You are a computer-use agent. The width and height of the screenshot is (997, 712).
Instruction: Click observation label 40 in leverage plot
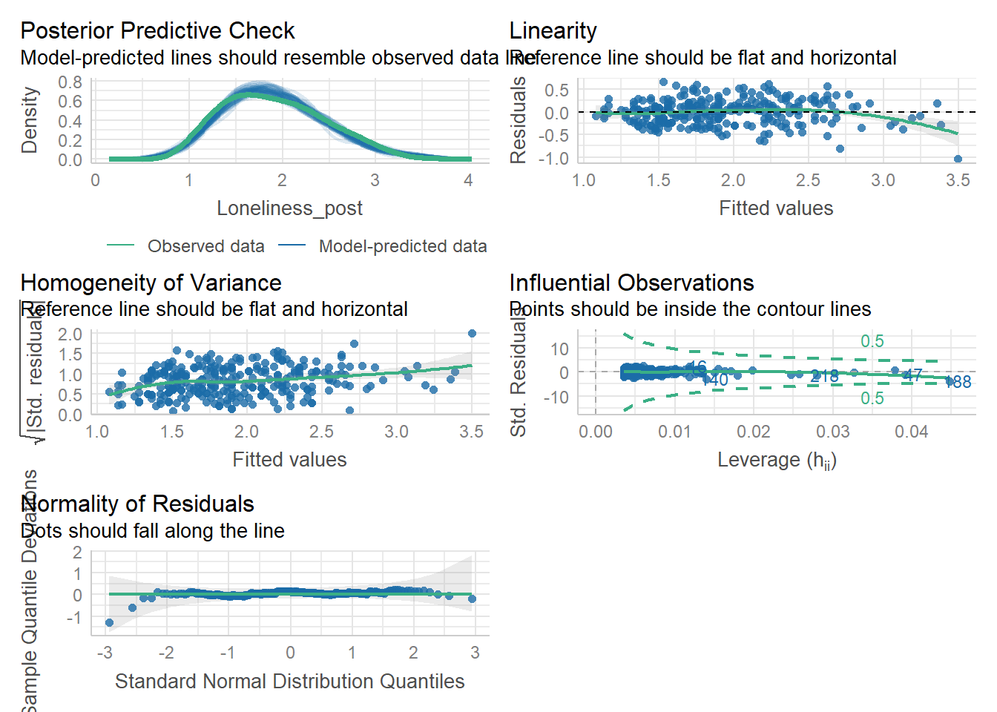(719, 380)
